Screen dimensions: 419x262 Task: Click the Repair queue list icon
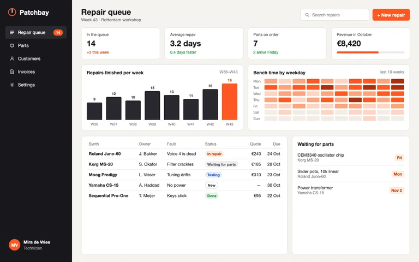tap(12, 33)
